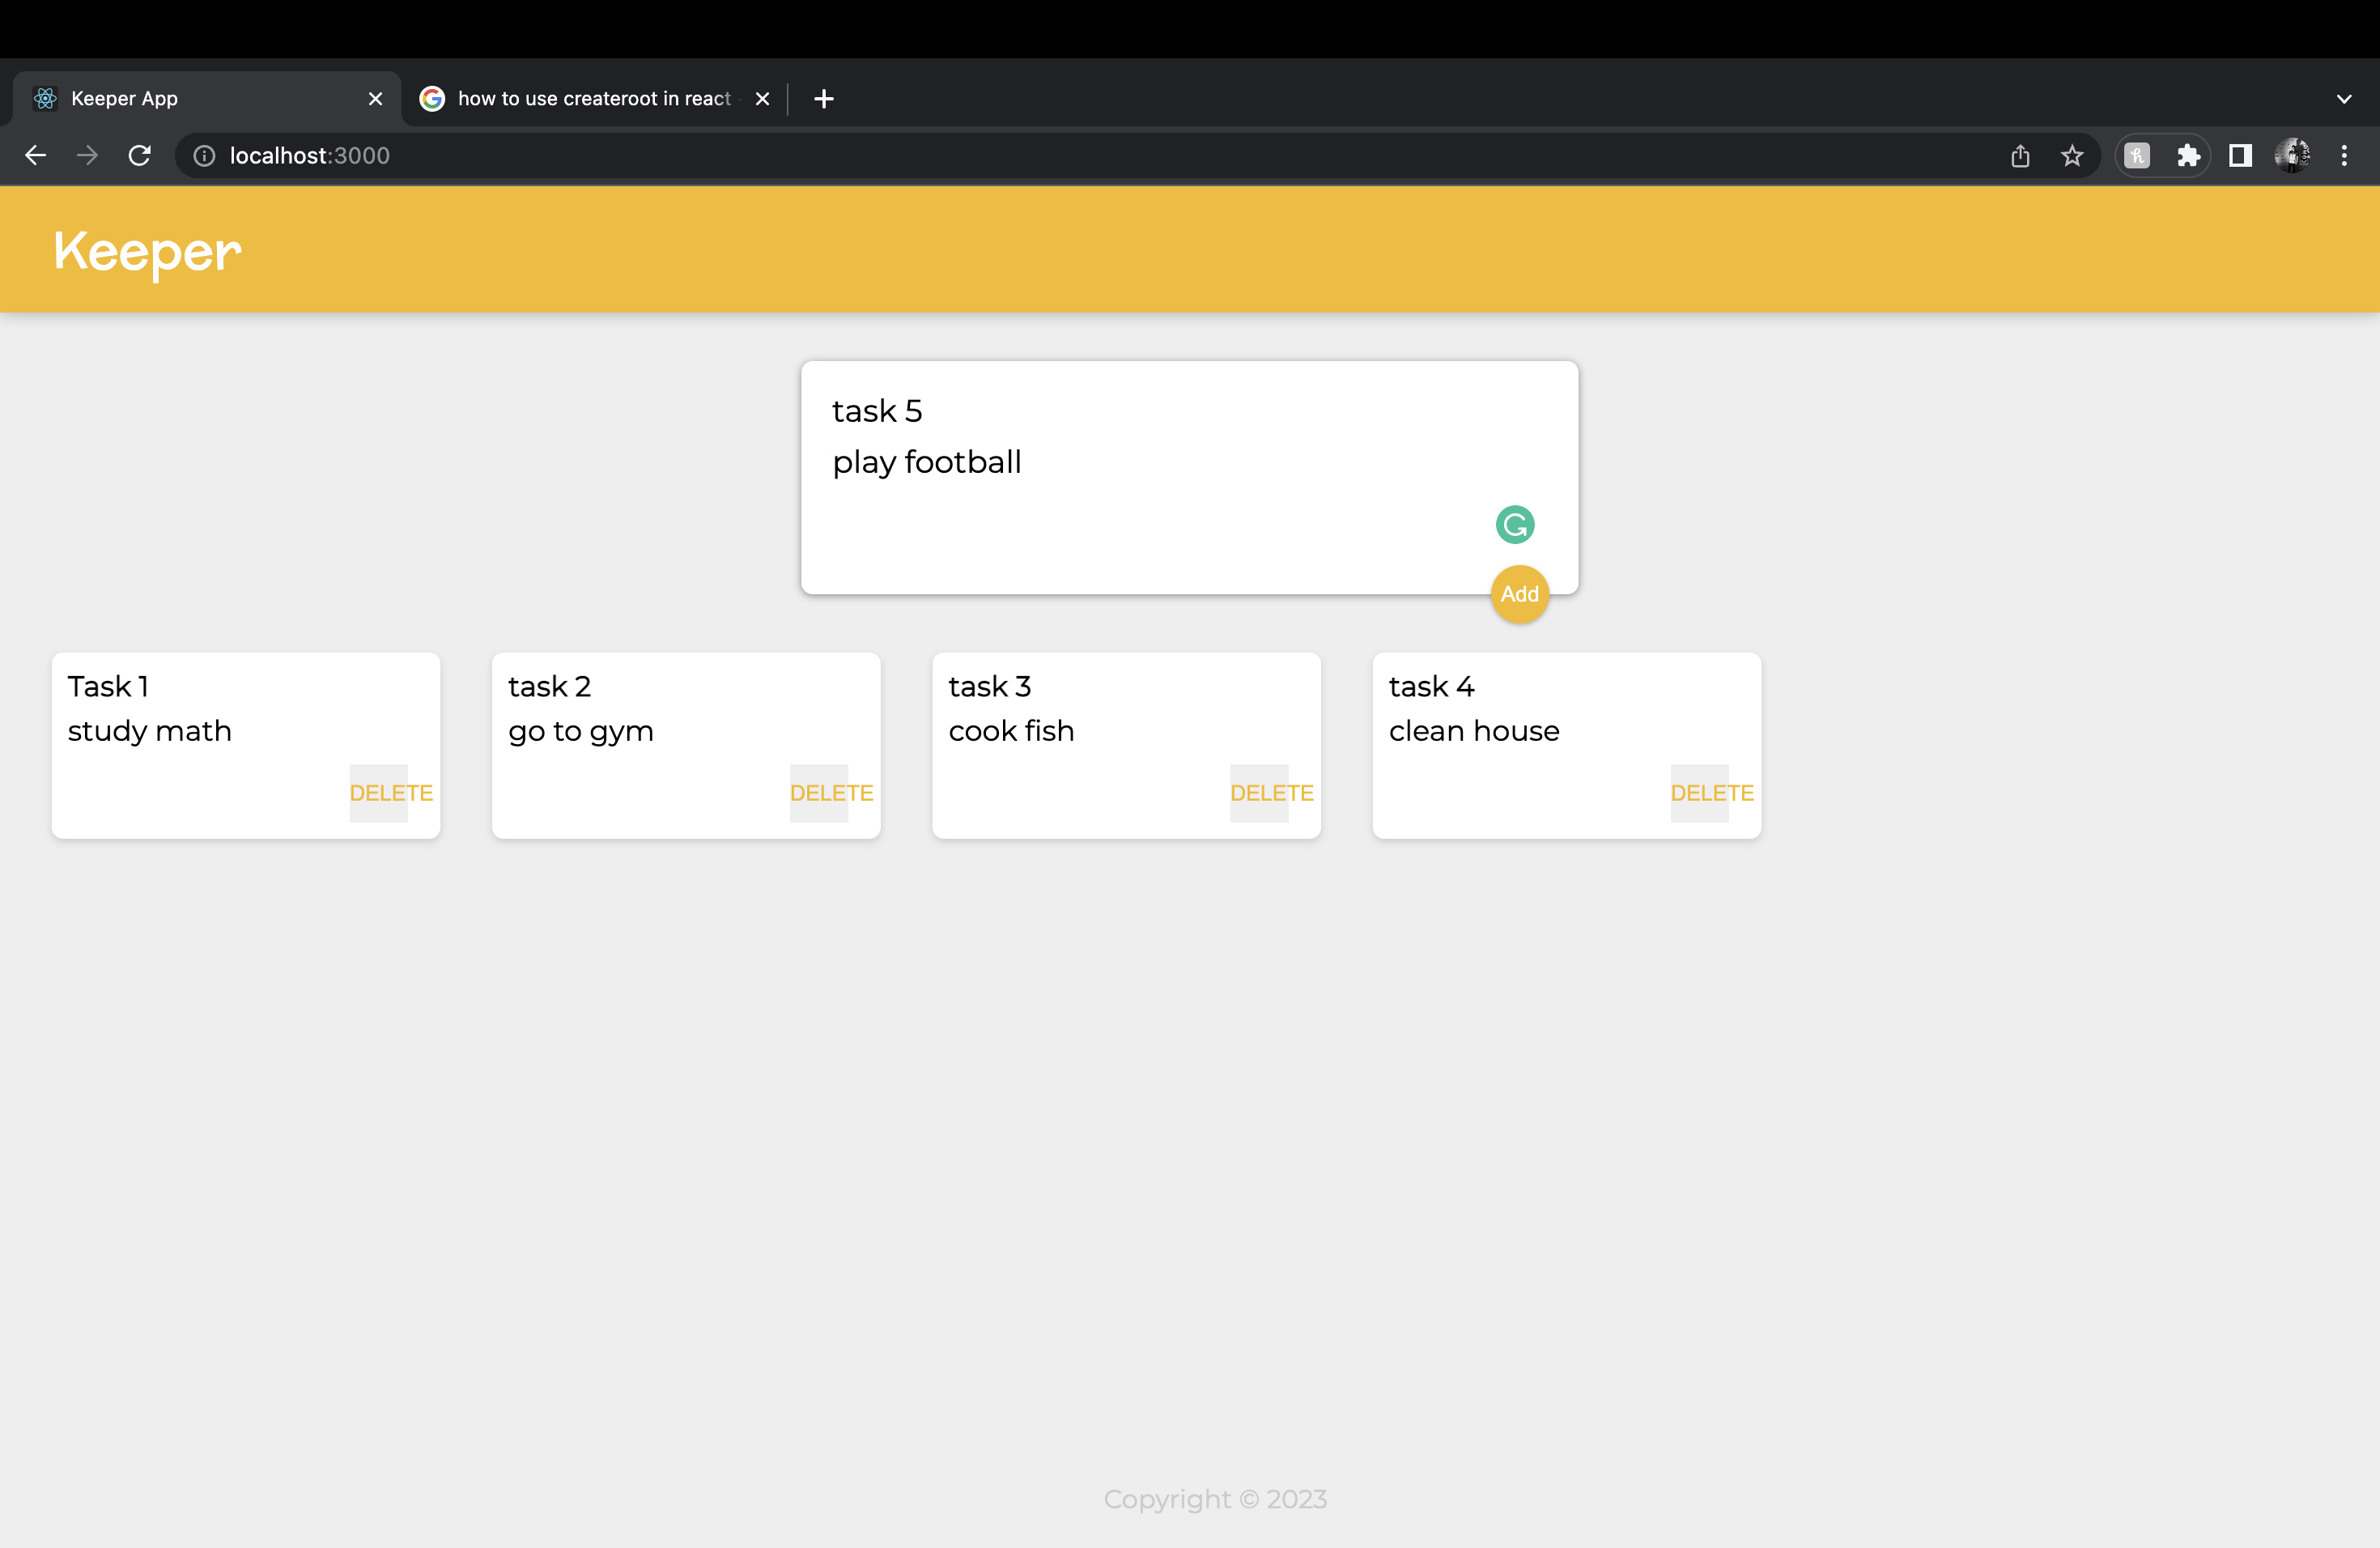The height and width of the screenshot is (1548, 2380).
Task: Bookmark this page with the star icon
Action: [x=2071, y=155]
